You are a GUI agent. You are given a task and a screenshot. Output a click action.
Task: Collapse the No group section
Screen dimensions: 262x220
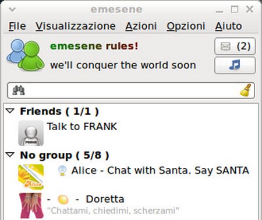10,155
